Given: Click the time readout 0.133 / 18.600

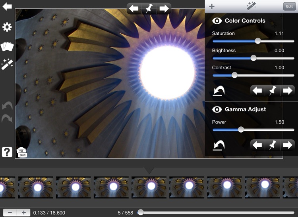Looking at the screenshot, I should (x=49, y=213).
